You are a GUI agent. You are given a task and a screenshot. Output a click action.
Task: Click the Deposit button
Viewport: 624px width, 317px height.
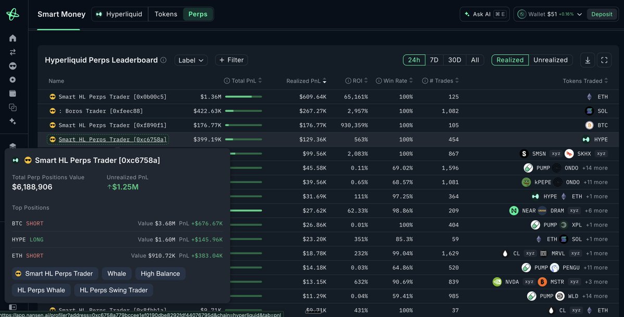pos(602,15)
